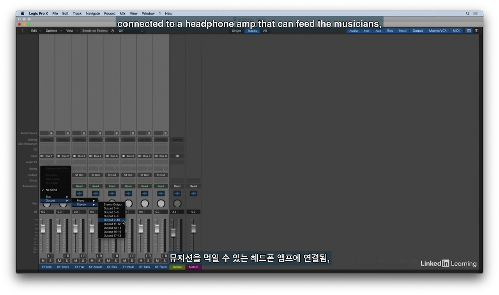Click the waveform icon on Master strip
Screen dimensions: 499x295
tap(193, 194)
